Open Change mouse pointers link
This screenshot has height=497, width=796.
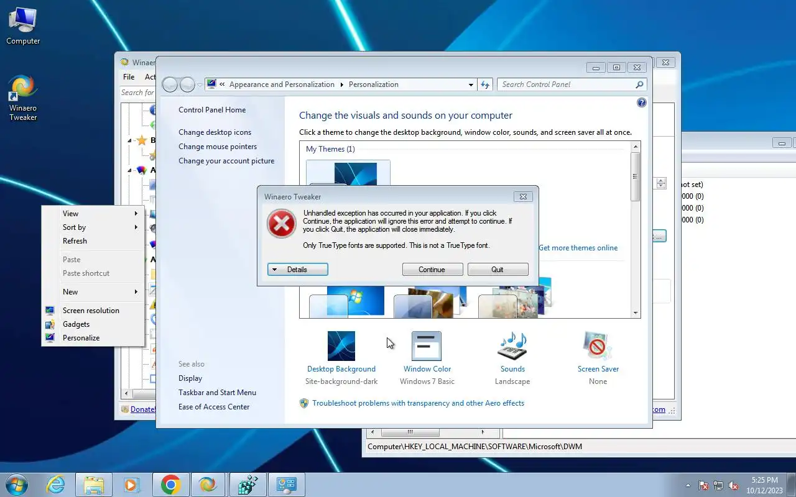click(x=218, y=147)
